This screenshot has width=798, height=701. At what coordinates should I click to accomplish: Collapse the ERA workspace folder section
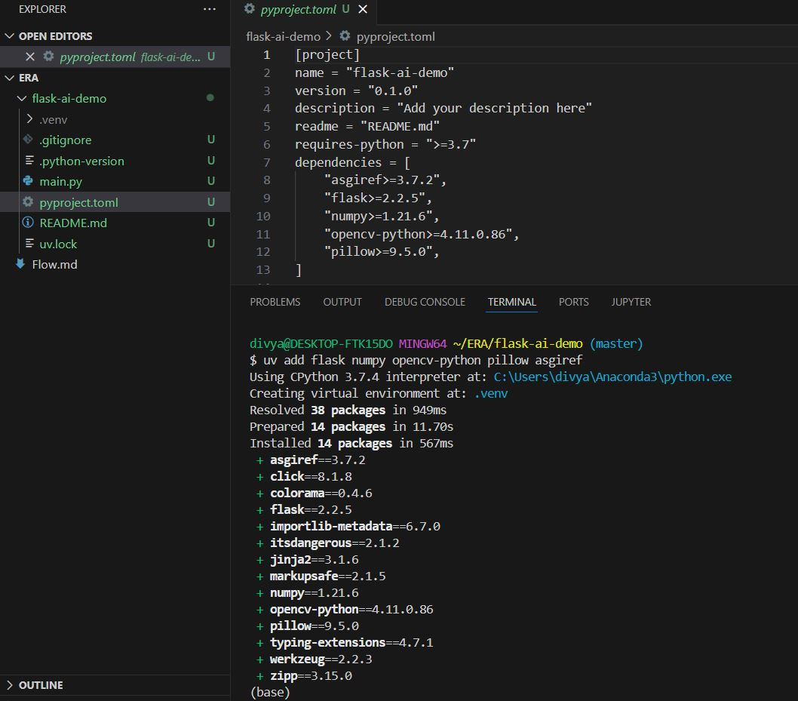[10, 78]
